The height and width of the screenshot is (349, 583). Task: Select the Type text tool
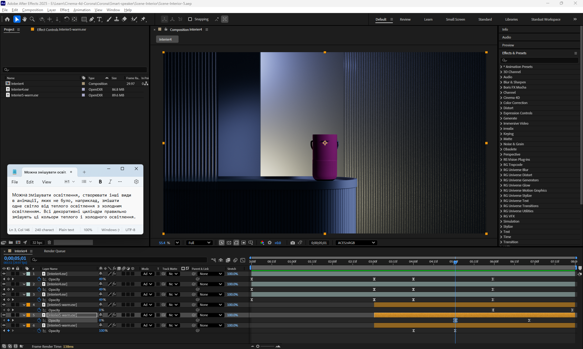click(99, 19)
